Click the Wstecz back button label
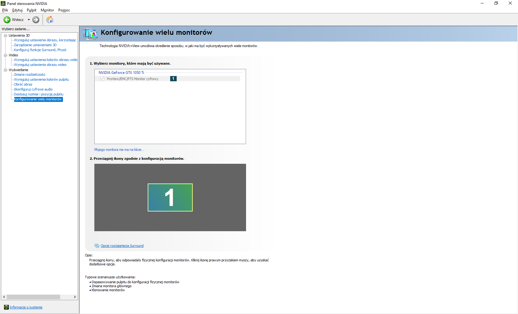Viewport: 518px width, 314px height. 18,20
